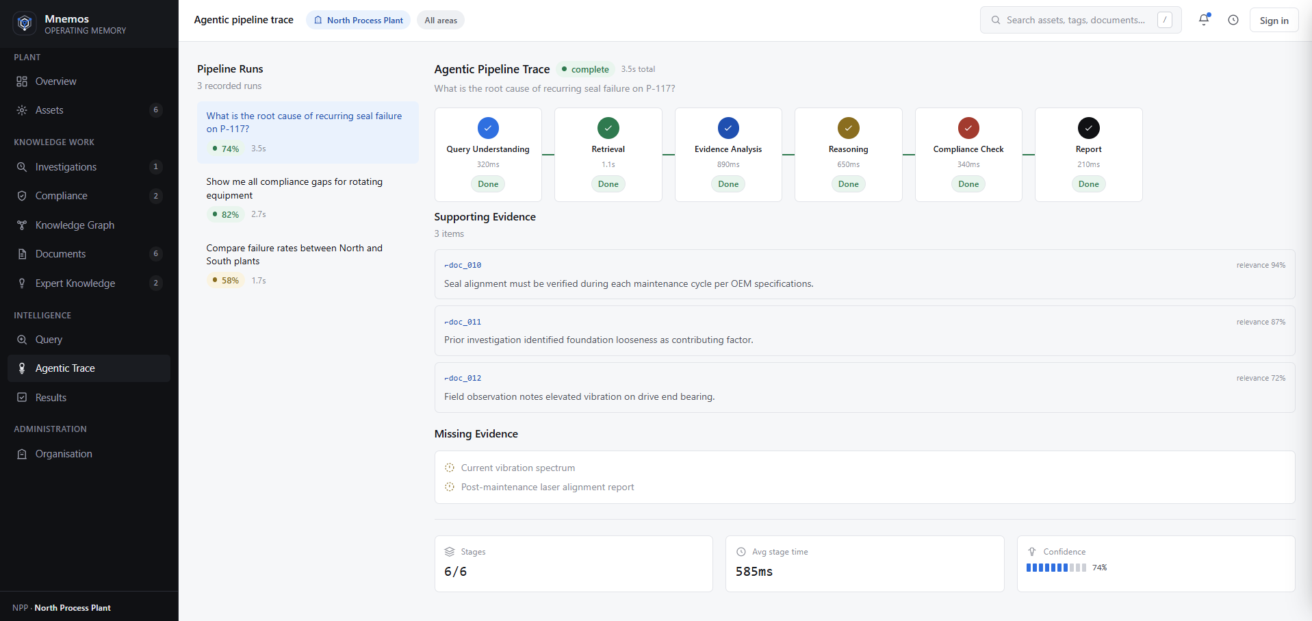Click the 74% confidence badge on first run
Image resolution: width=1312 pixels, height=621 pixels.
(226, 149)
